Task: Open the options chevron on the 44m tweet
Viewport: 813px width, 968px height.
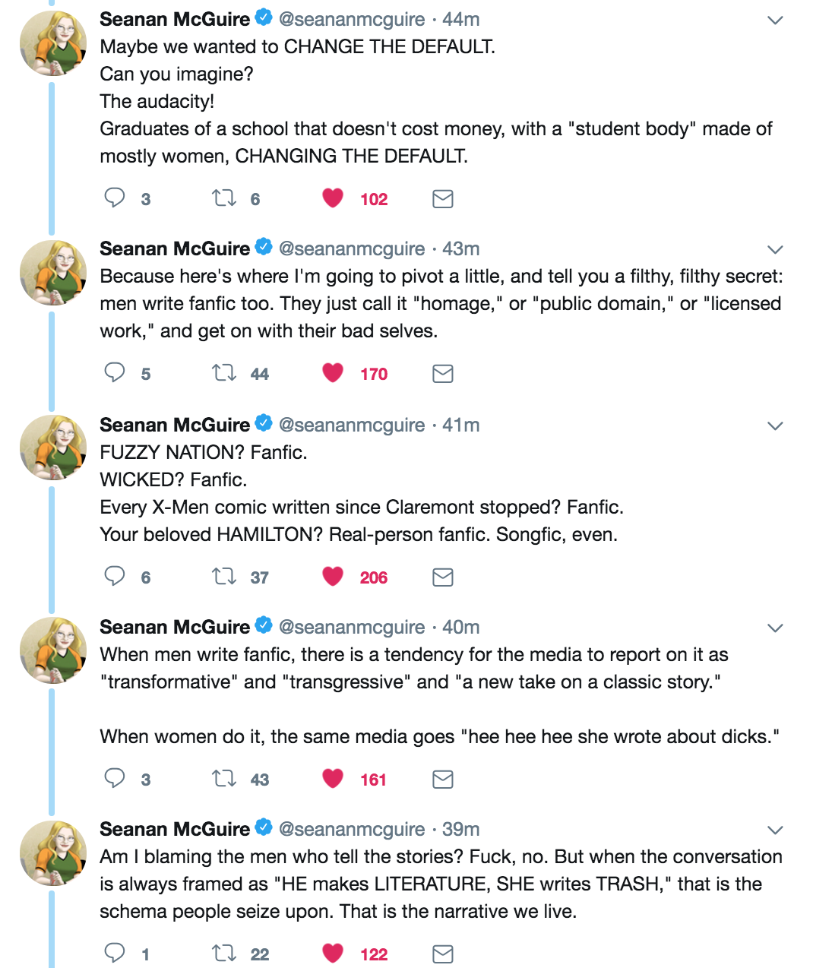Action: tap(775, 20)
